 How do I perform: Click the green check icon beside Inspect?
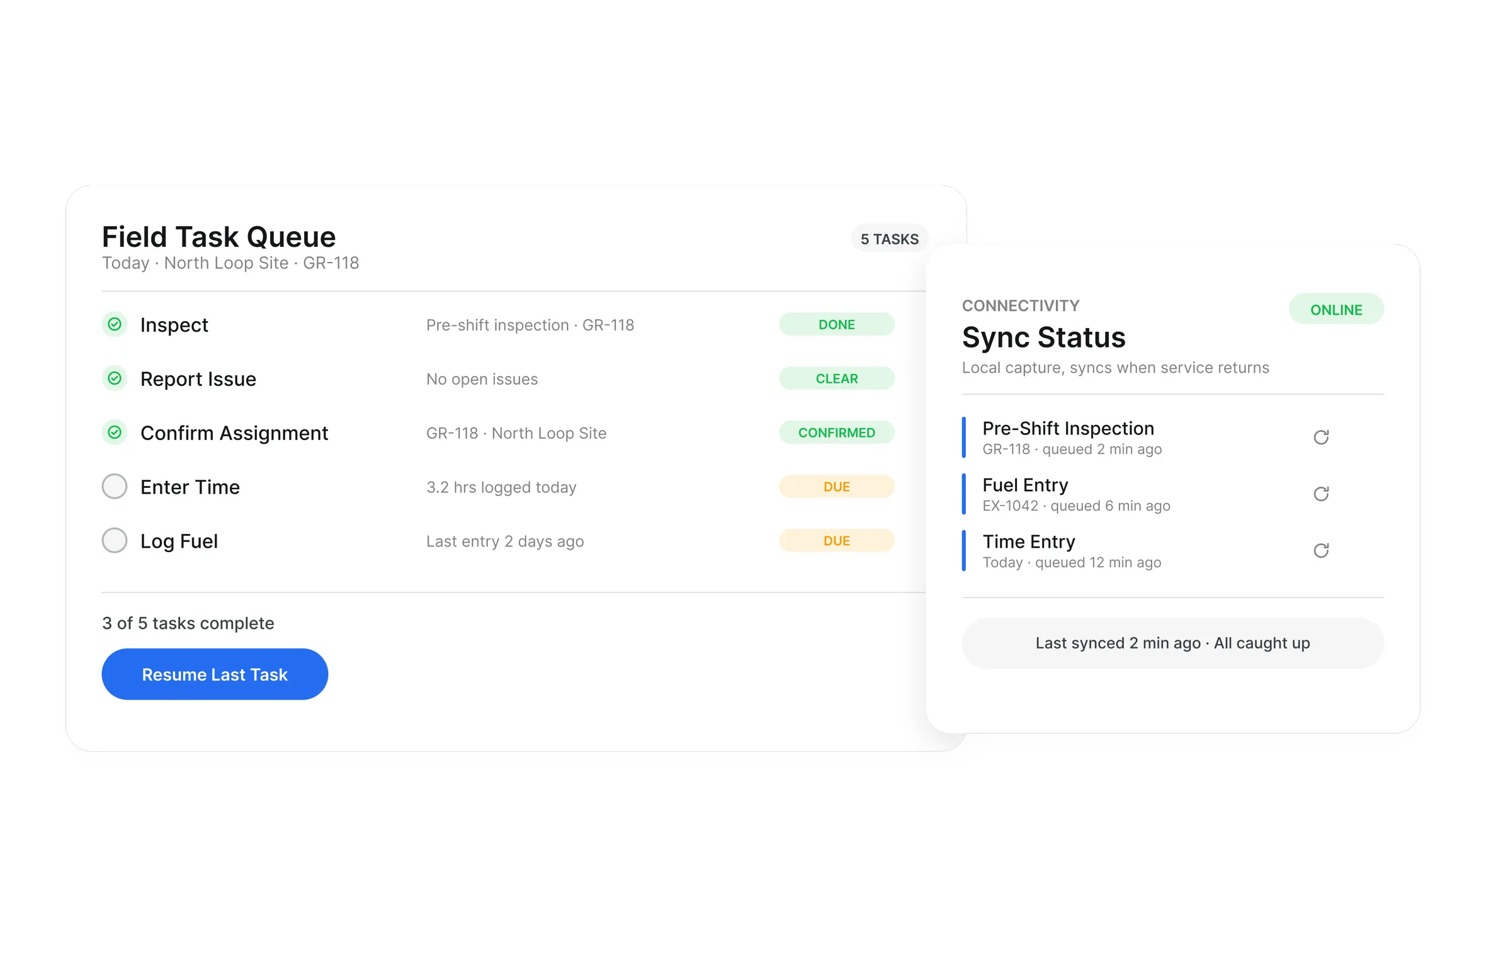[115, 324]
